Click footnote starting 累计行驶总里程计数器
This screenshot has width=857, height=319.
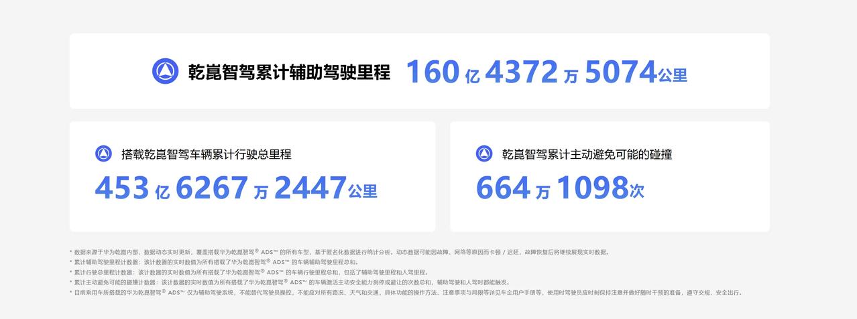[x=249, y=272]
